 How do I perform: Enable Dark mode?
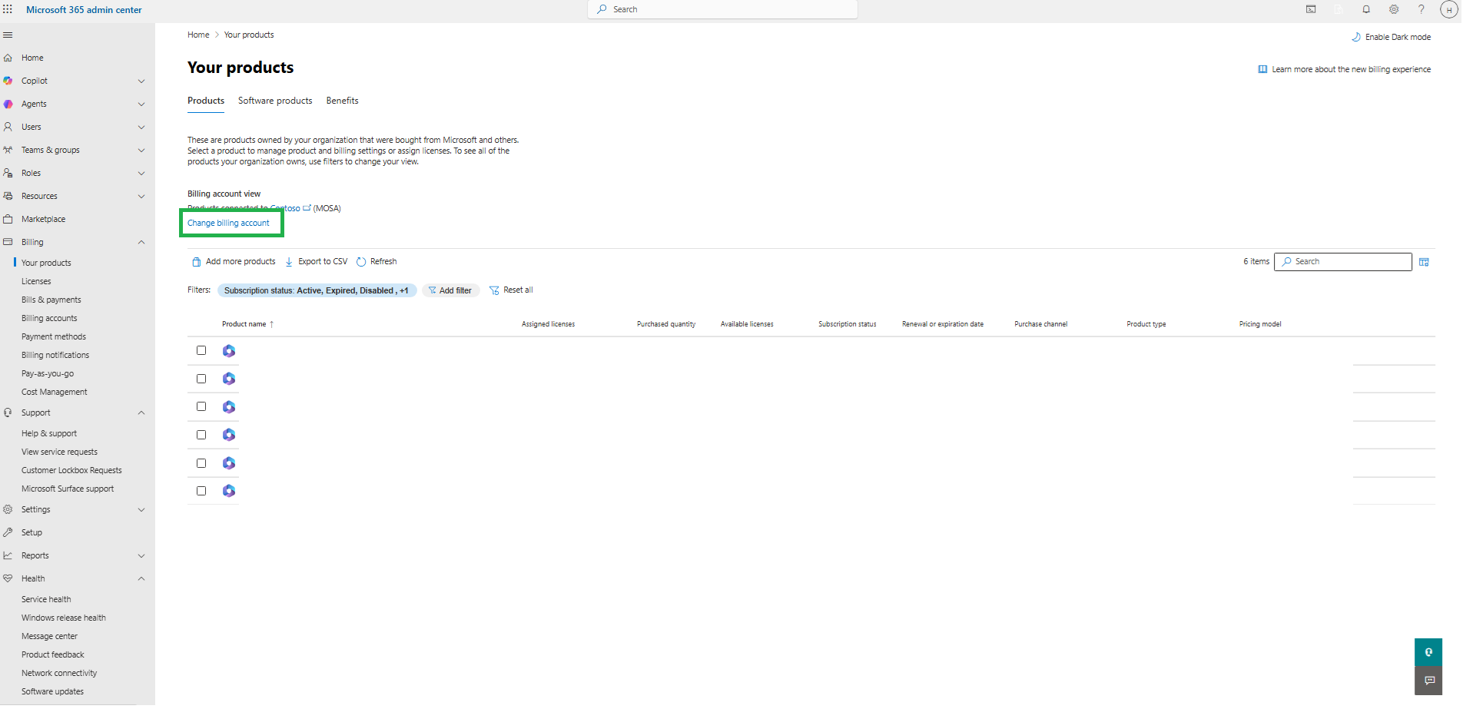pos(1392,38)
